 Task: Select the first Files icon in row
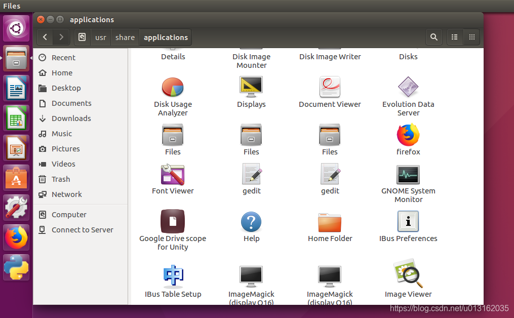(172, 135)
